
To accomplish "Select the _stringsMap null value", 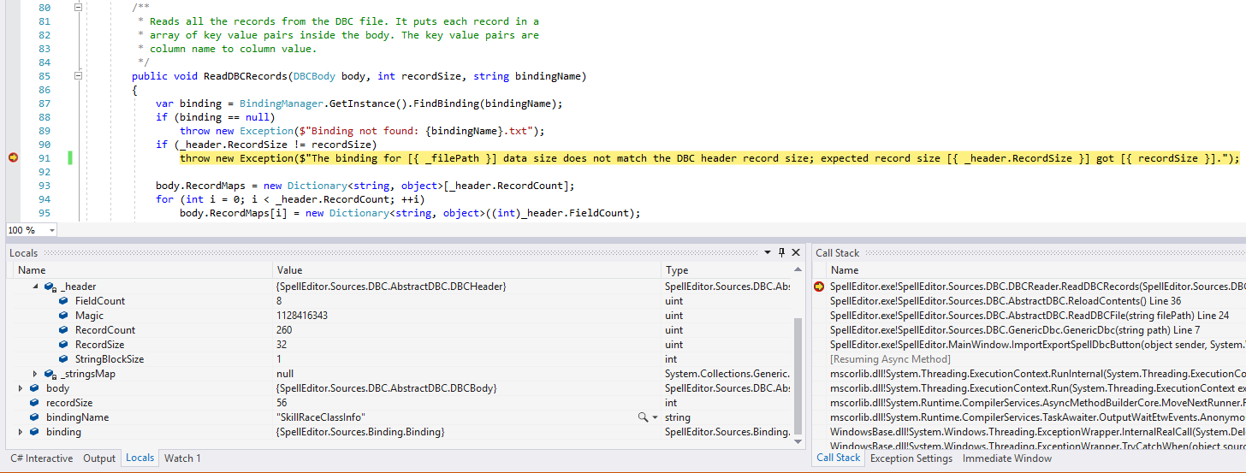I will [x=467, y=374].
